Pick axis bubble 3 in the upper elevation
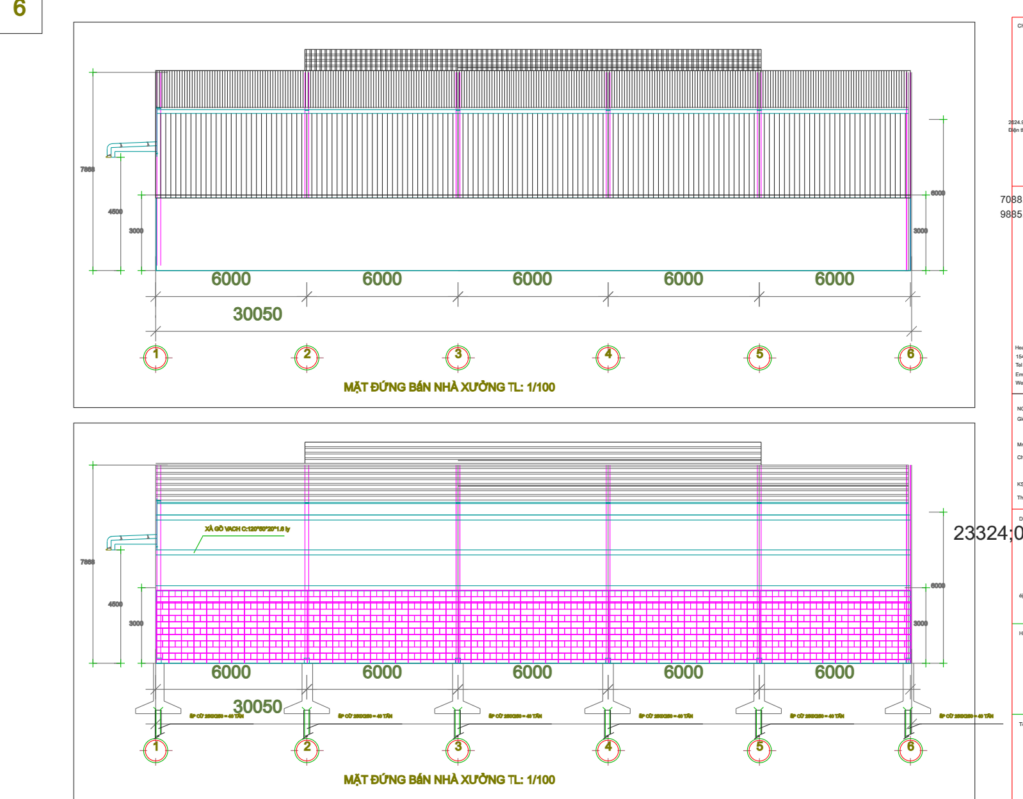Viewport: 1023px width, 799px height. pos(458,357)
